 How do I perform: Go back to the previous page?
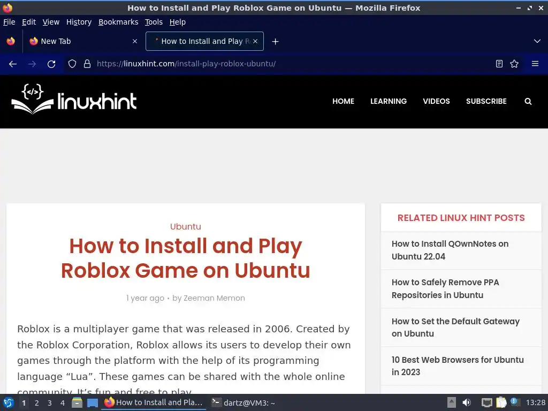pyautogui.click(x=13, y=64)
